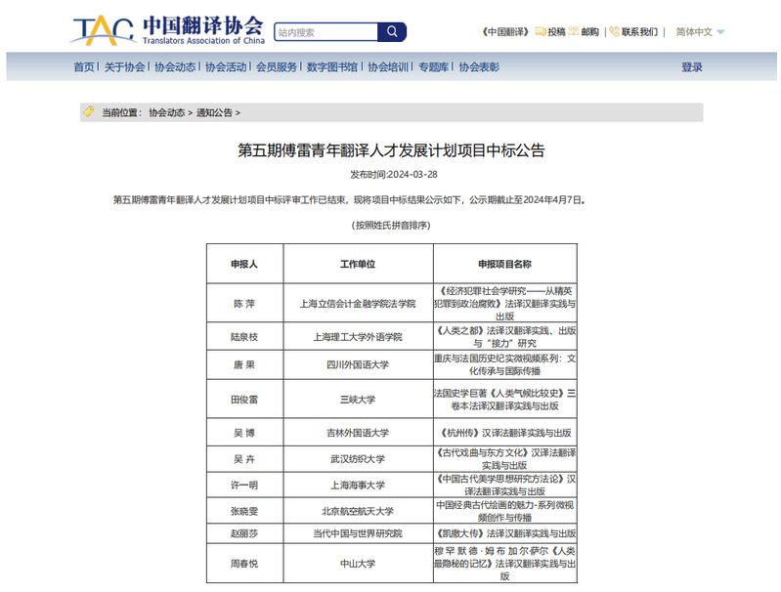
Task: Click 通知公告 in the breadcrumb
Action: [214, 112]
